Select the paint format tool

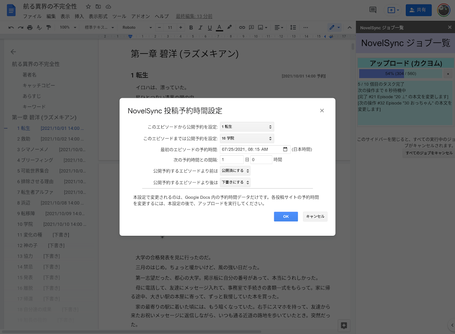point(49,28)
